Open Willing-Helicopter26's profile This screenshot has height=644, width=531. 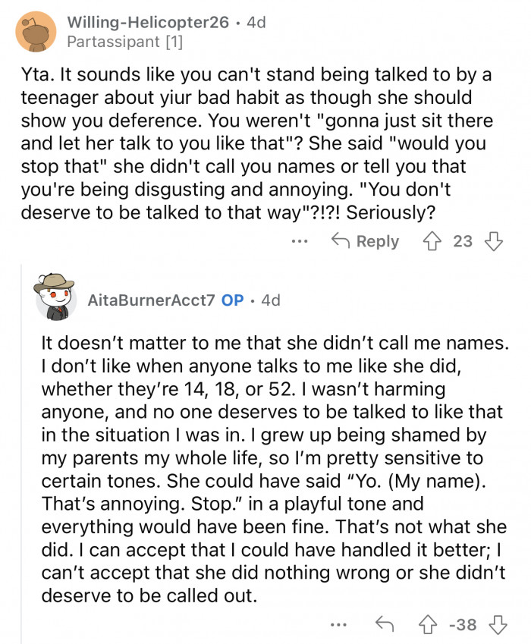149,22
